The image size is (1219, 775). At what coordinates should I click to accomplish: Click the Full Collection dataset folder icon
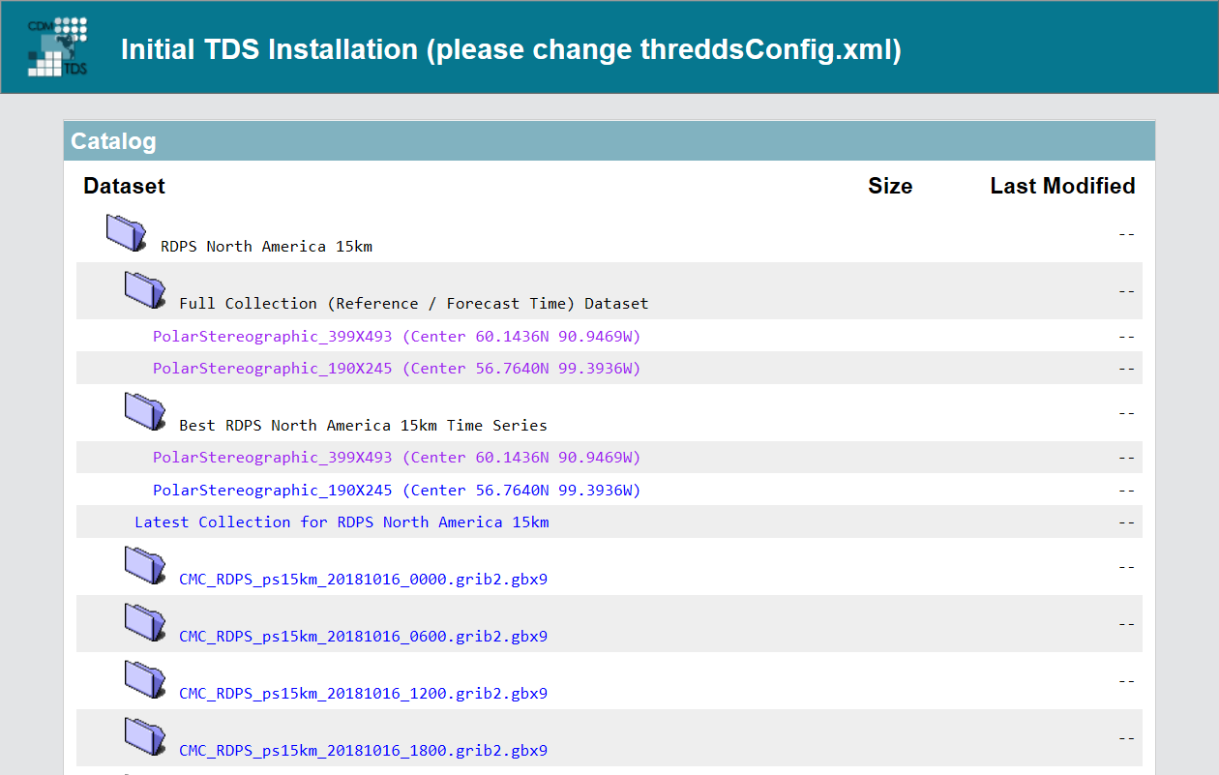(145, 290)
